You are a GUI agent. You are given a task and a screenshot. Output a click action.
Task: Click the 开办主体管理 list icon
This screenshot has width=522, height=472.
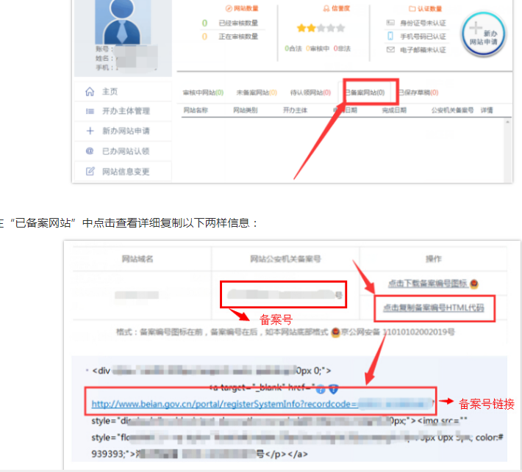click(x=90, y=112)
